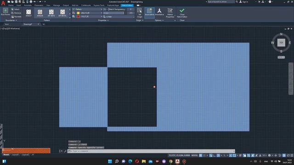Choose the ANSI38 hatch pattern

[40, 13]
